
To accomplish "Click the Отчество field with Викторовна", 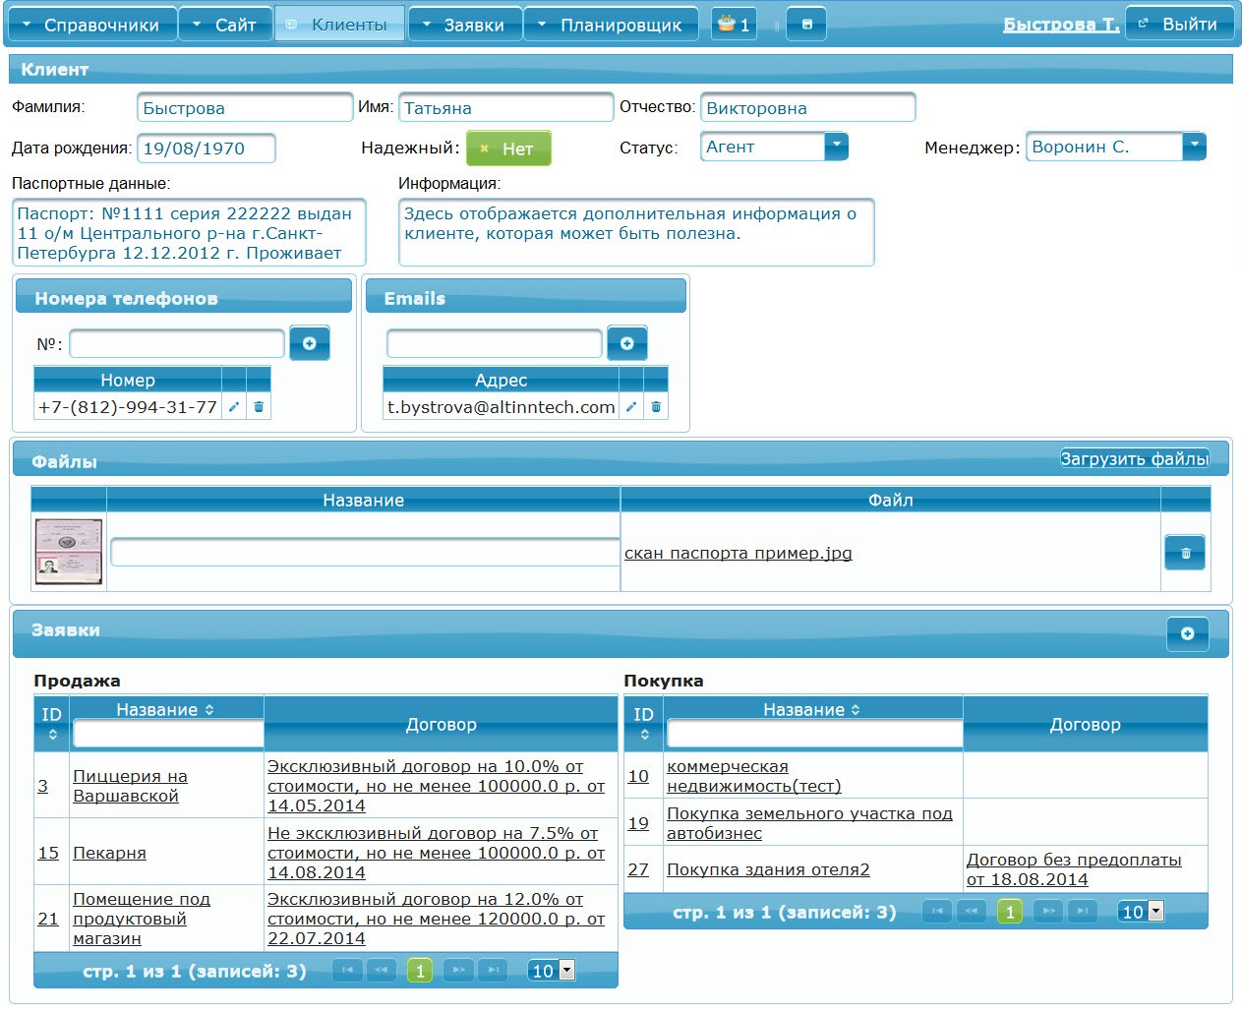I will pyautogui.click(x=807, y=107).
